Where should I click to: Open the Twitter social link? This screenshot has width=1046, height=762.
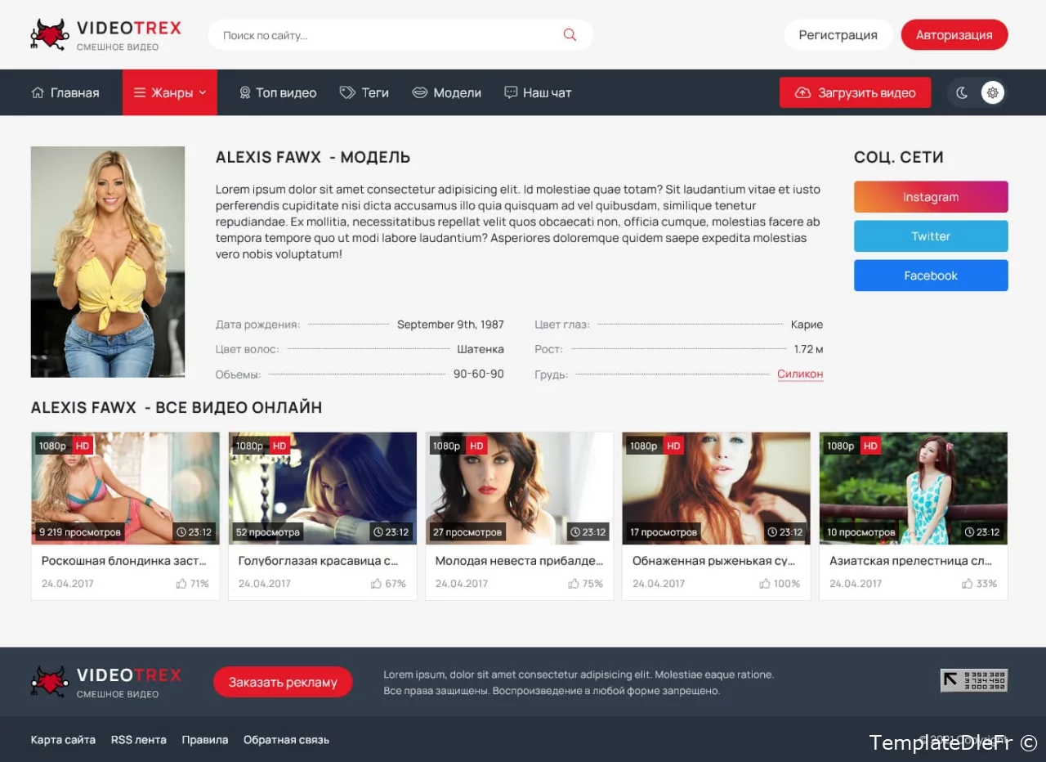pyautogui.click(x=931, y=236)
